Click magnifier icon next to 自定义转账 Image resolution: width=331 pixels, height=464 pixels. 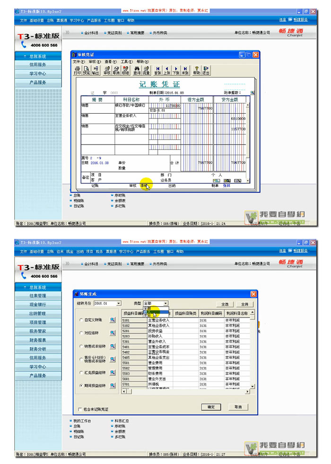click(113, 320)
